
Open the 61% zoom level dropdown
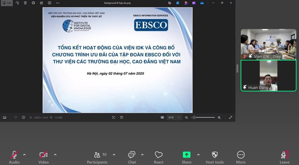174,118
